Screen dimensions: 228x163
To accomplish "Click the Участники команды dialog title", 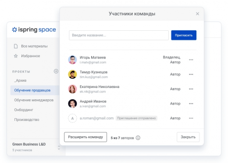I will pos(132,14).
